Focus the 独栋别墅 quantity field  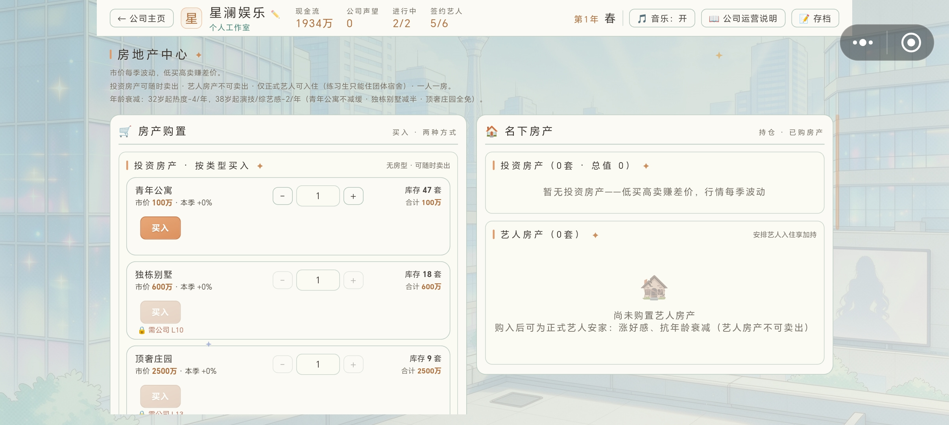318,280
